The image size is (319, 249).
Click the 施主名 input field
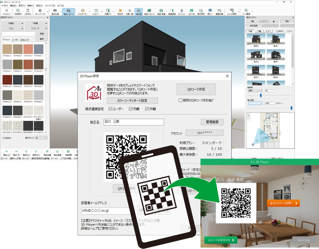[x=134, y=122]
